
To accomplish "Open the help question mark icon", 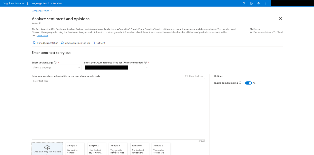I will click(266, 3).
